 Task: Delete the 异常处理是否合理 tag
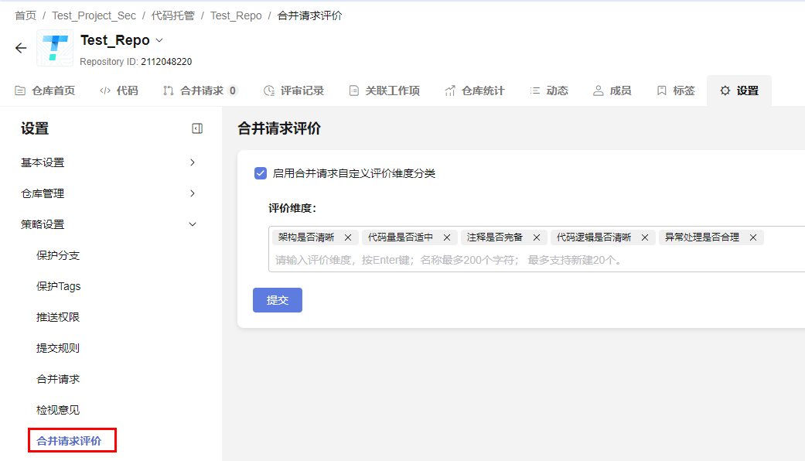pyautogui.click(x=753, y=237)
